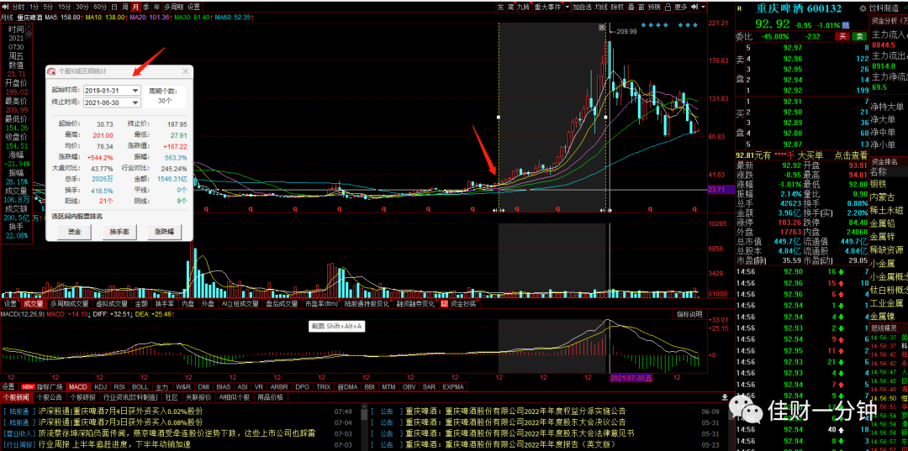Switch to the 个股研报 news tab

82,397
